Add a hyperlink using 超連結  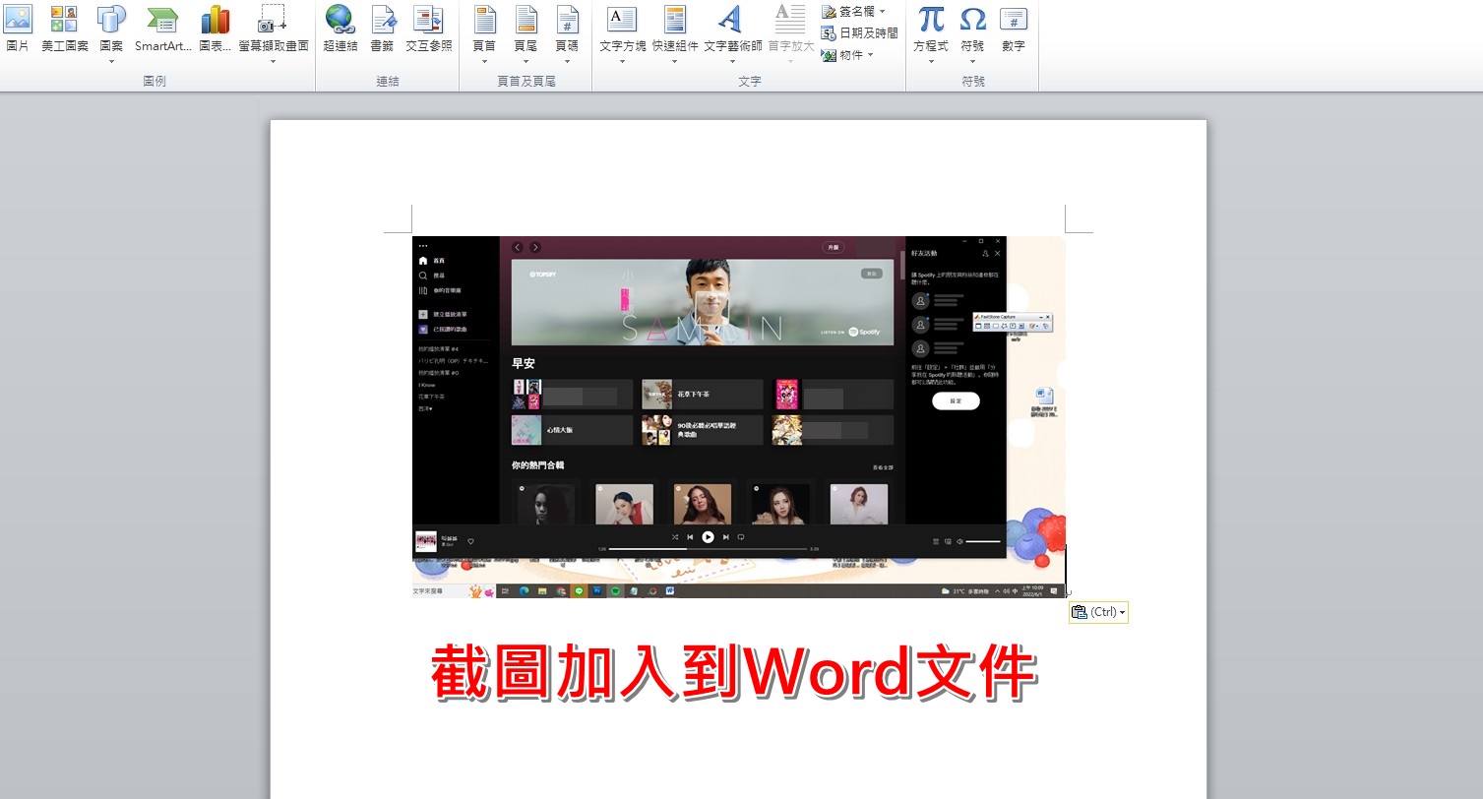click(x=340, y=30)
